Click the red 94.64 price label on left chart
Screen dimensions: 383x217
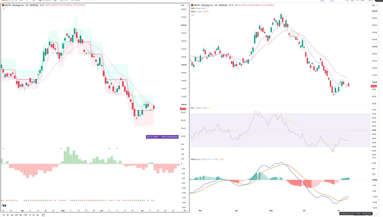tap(183, 109)
